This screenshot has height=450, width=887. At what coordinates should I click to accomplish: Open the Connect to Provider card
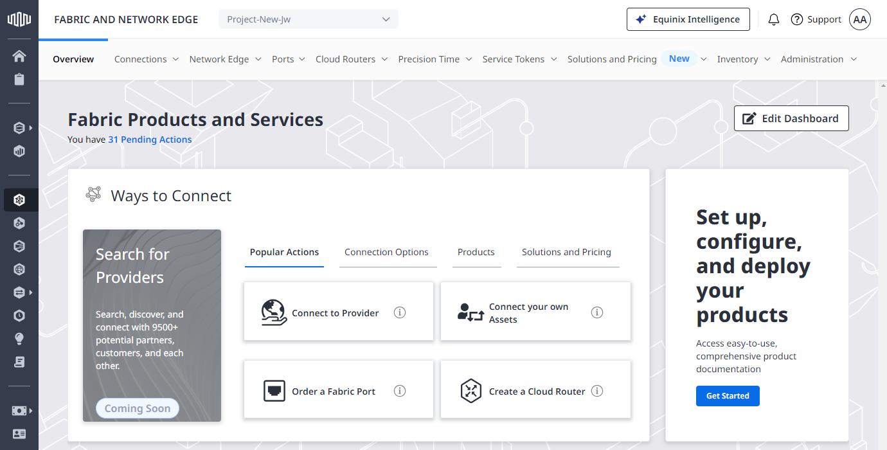[339, 312]
